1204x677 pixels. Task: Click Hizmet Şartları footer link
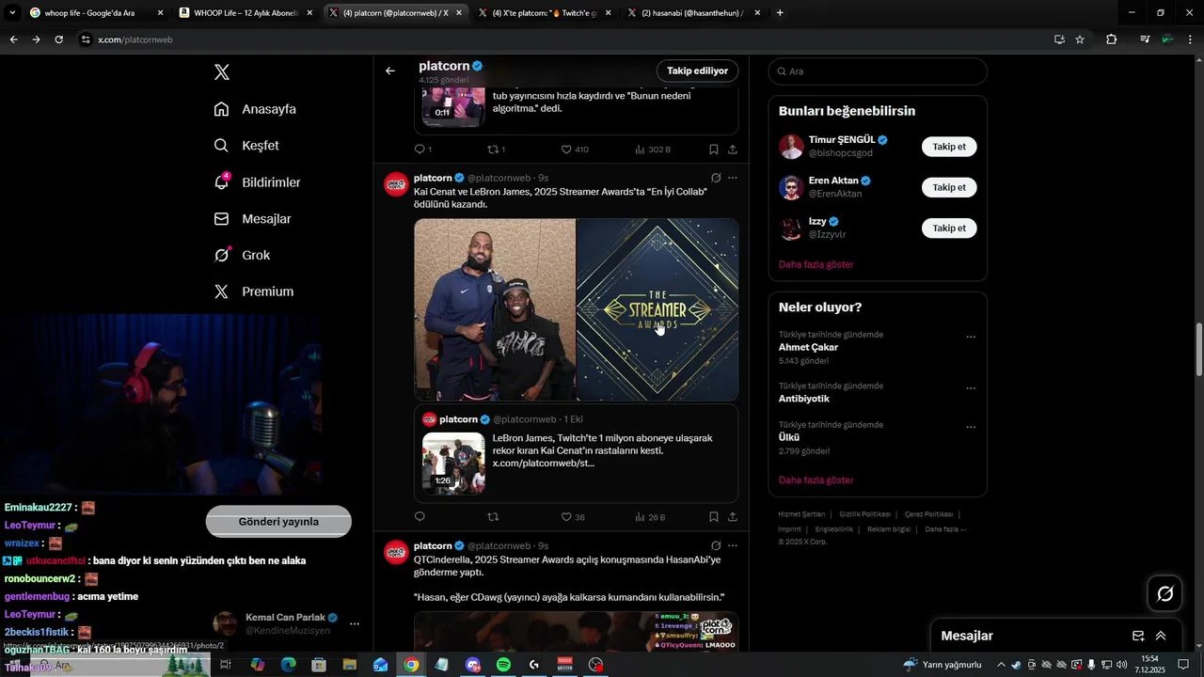[801, 514]
